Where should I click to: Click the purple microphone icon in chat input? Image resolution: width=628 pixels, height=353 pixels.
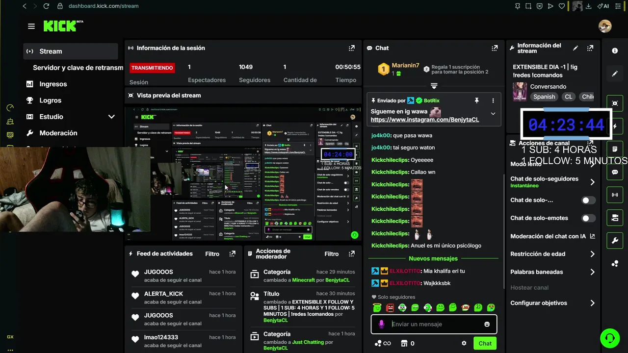click(381, 324)
